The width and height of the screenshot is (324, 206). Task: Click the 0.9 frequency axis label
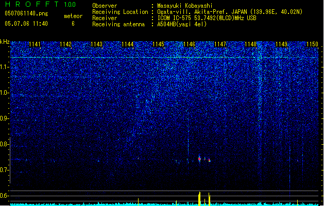[4, 118]
